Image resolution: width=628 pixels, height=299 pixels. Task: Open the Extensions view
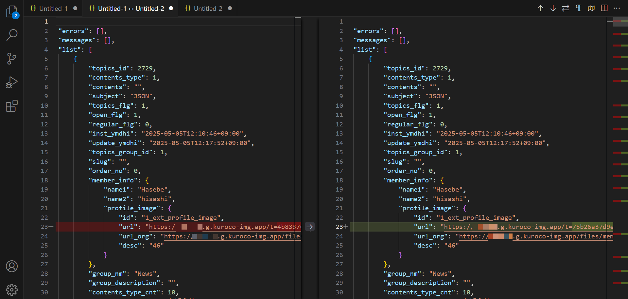12,106
